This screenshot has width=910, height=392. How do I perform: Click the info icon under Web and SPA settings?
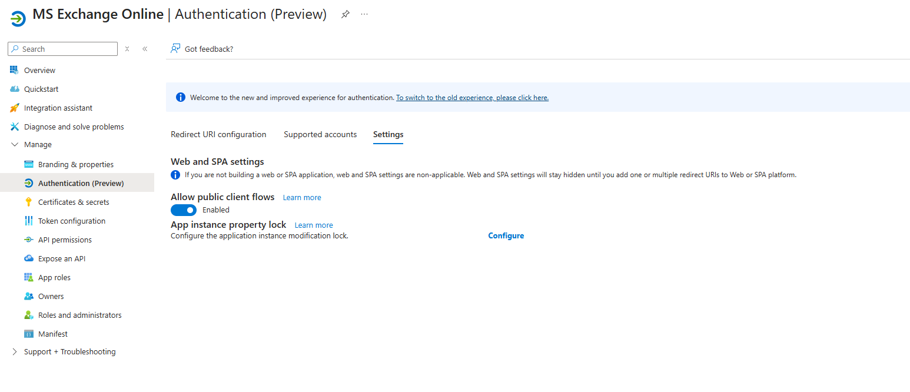pos(175,175)
